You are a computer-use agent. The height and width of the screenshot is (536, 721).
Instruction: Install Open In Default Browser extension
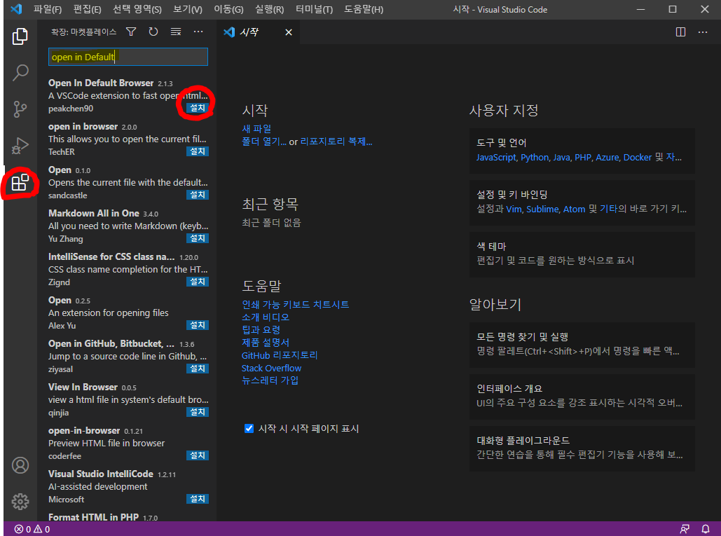coord(198,108)
